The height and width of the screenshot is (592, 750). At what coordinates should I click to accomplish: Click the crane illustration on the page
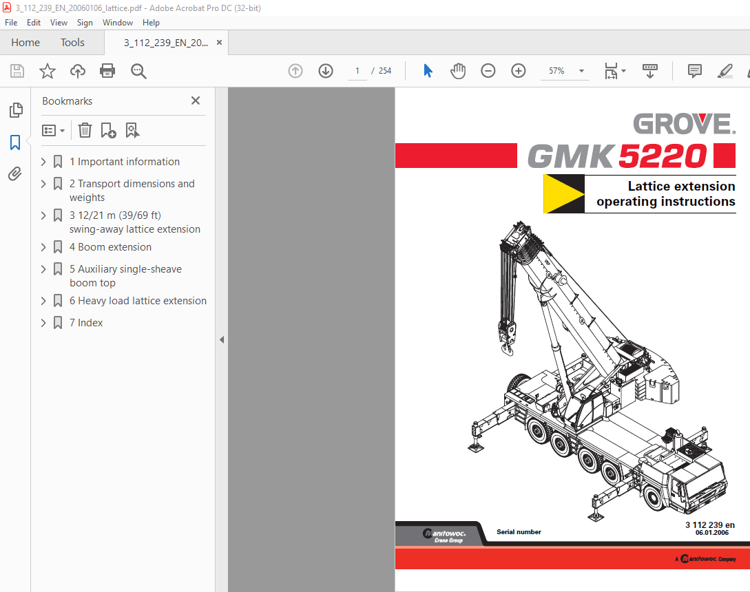point(598,371)
